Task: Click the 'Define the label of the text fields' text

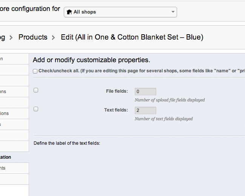Action: (67, 143)
